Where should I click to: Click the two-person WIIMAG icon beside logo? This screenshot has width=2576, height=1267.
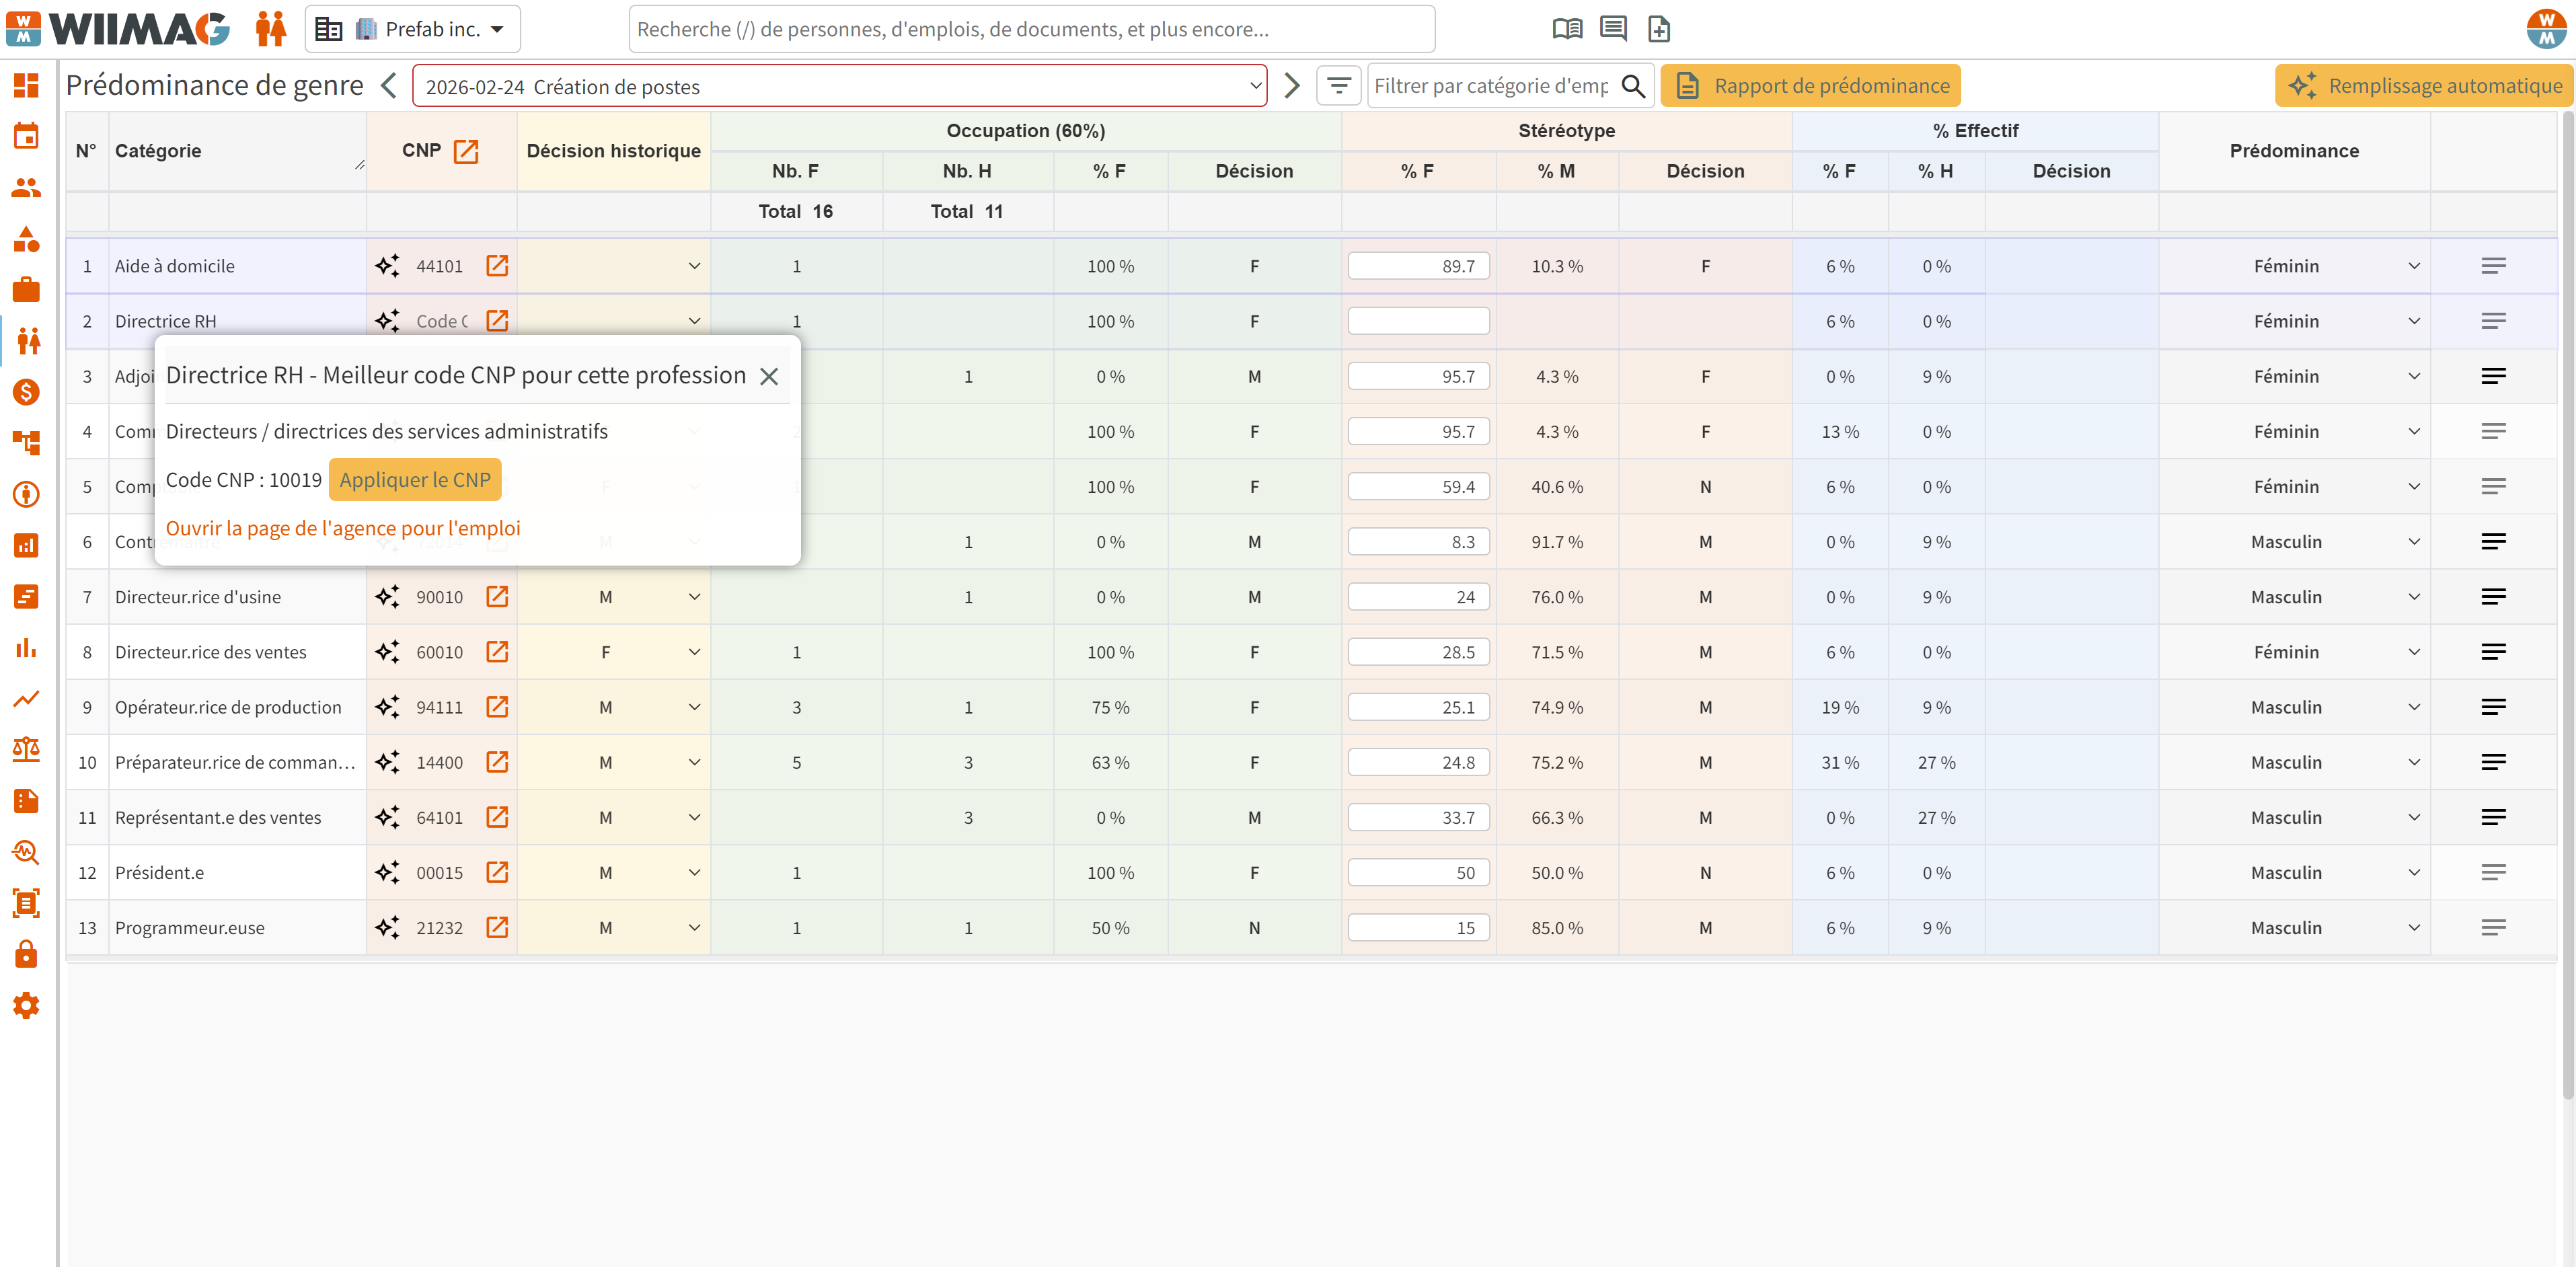tap(270, 29)
